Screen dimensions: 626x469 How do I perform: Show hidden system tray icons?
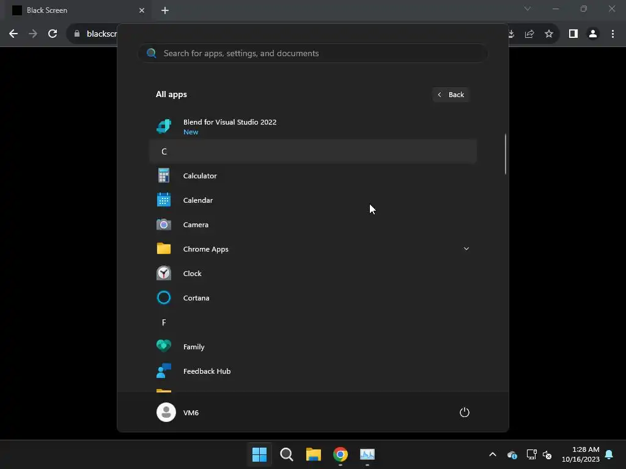point(493,454)
